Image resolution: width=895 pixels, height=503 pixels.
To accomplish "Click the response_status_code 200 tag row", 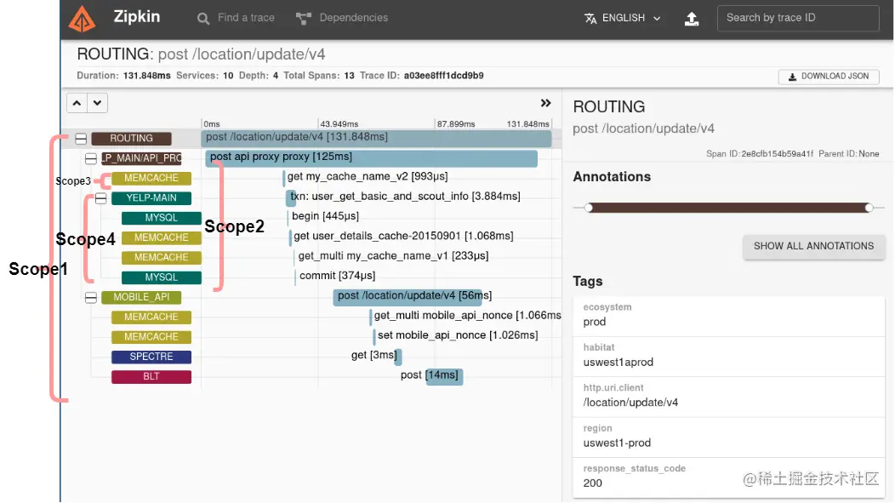I will point(728,477).
